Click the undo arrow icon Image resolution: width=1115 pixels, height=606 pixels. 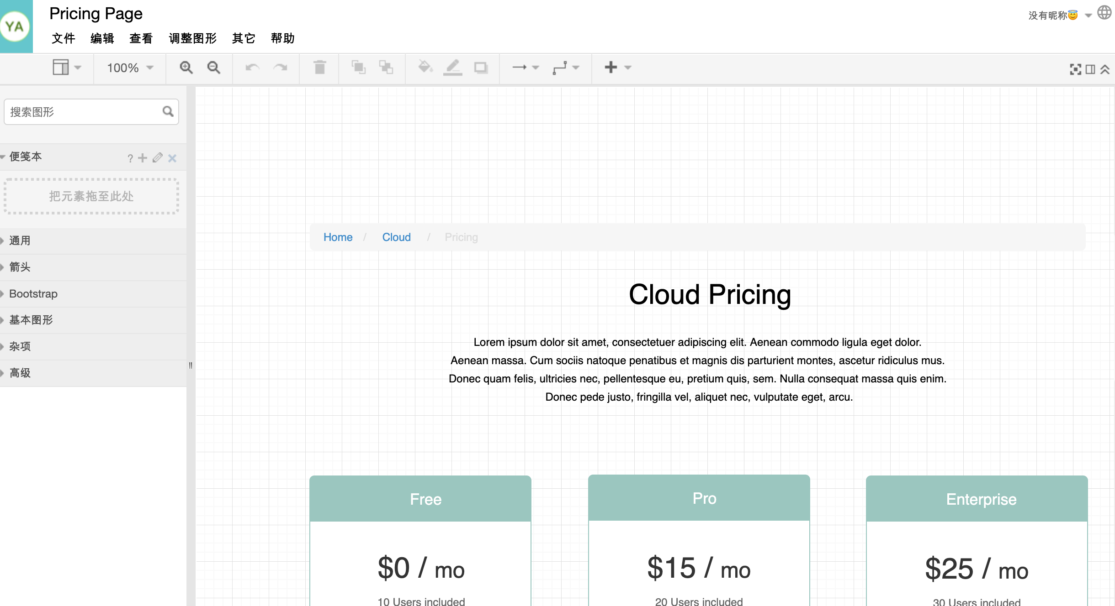point(253,67)
